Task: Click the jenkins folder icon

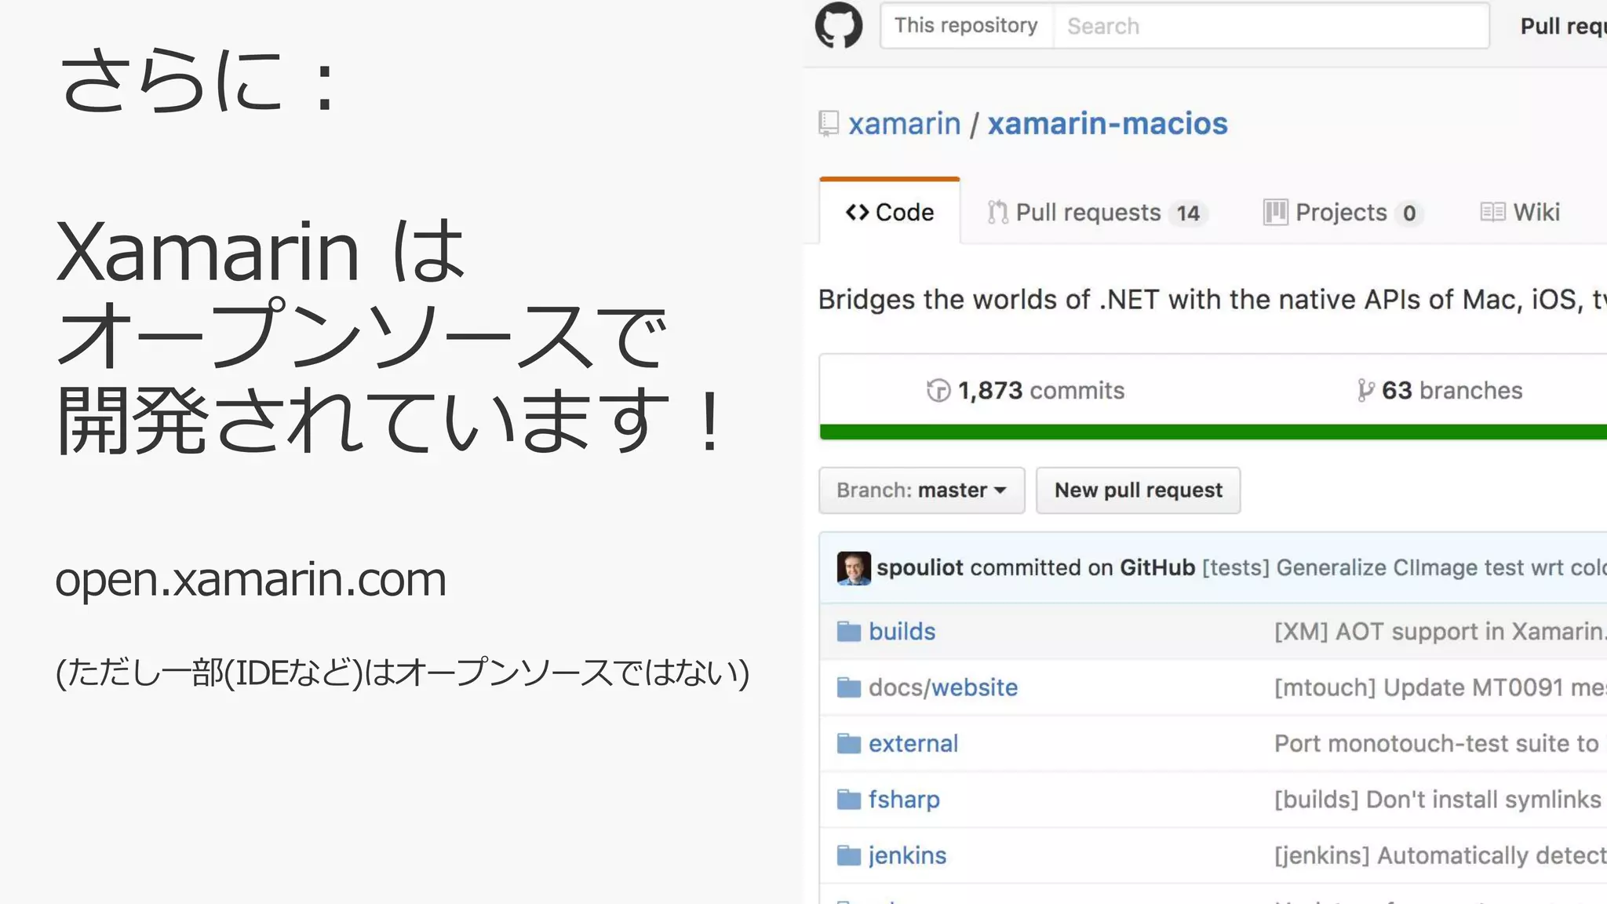Action: [x=848, y=855]
